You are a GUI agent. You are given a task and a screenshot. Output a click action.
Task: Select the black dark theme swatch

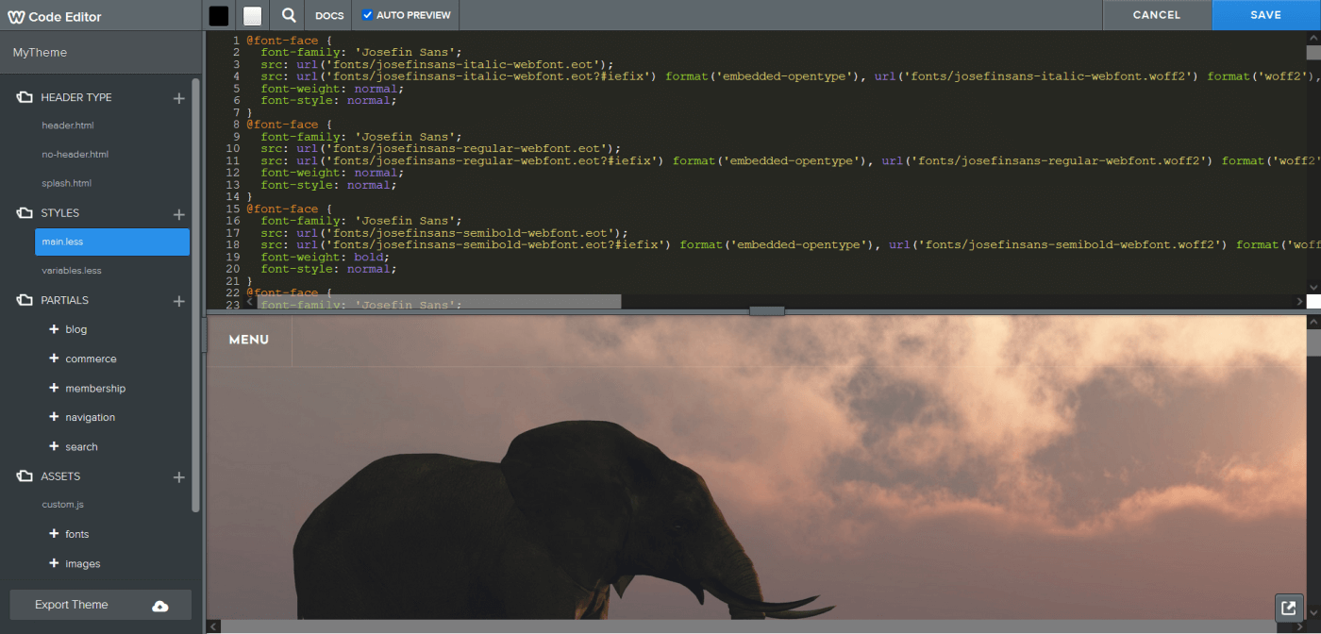click(219, 15)
